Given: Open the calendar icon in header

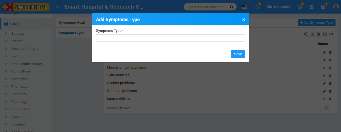Looking at the screenshot, I should [311, 7].
